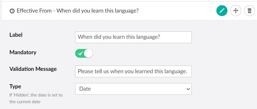Click the 'Type' field caption
The image size is (257, 109).
click(15, 87)
